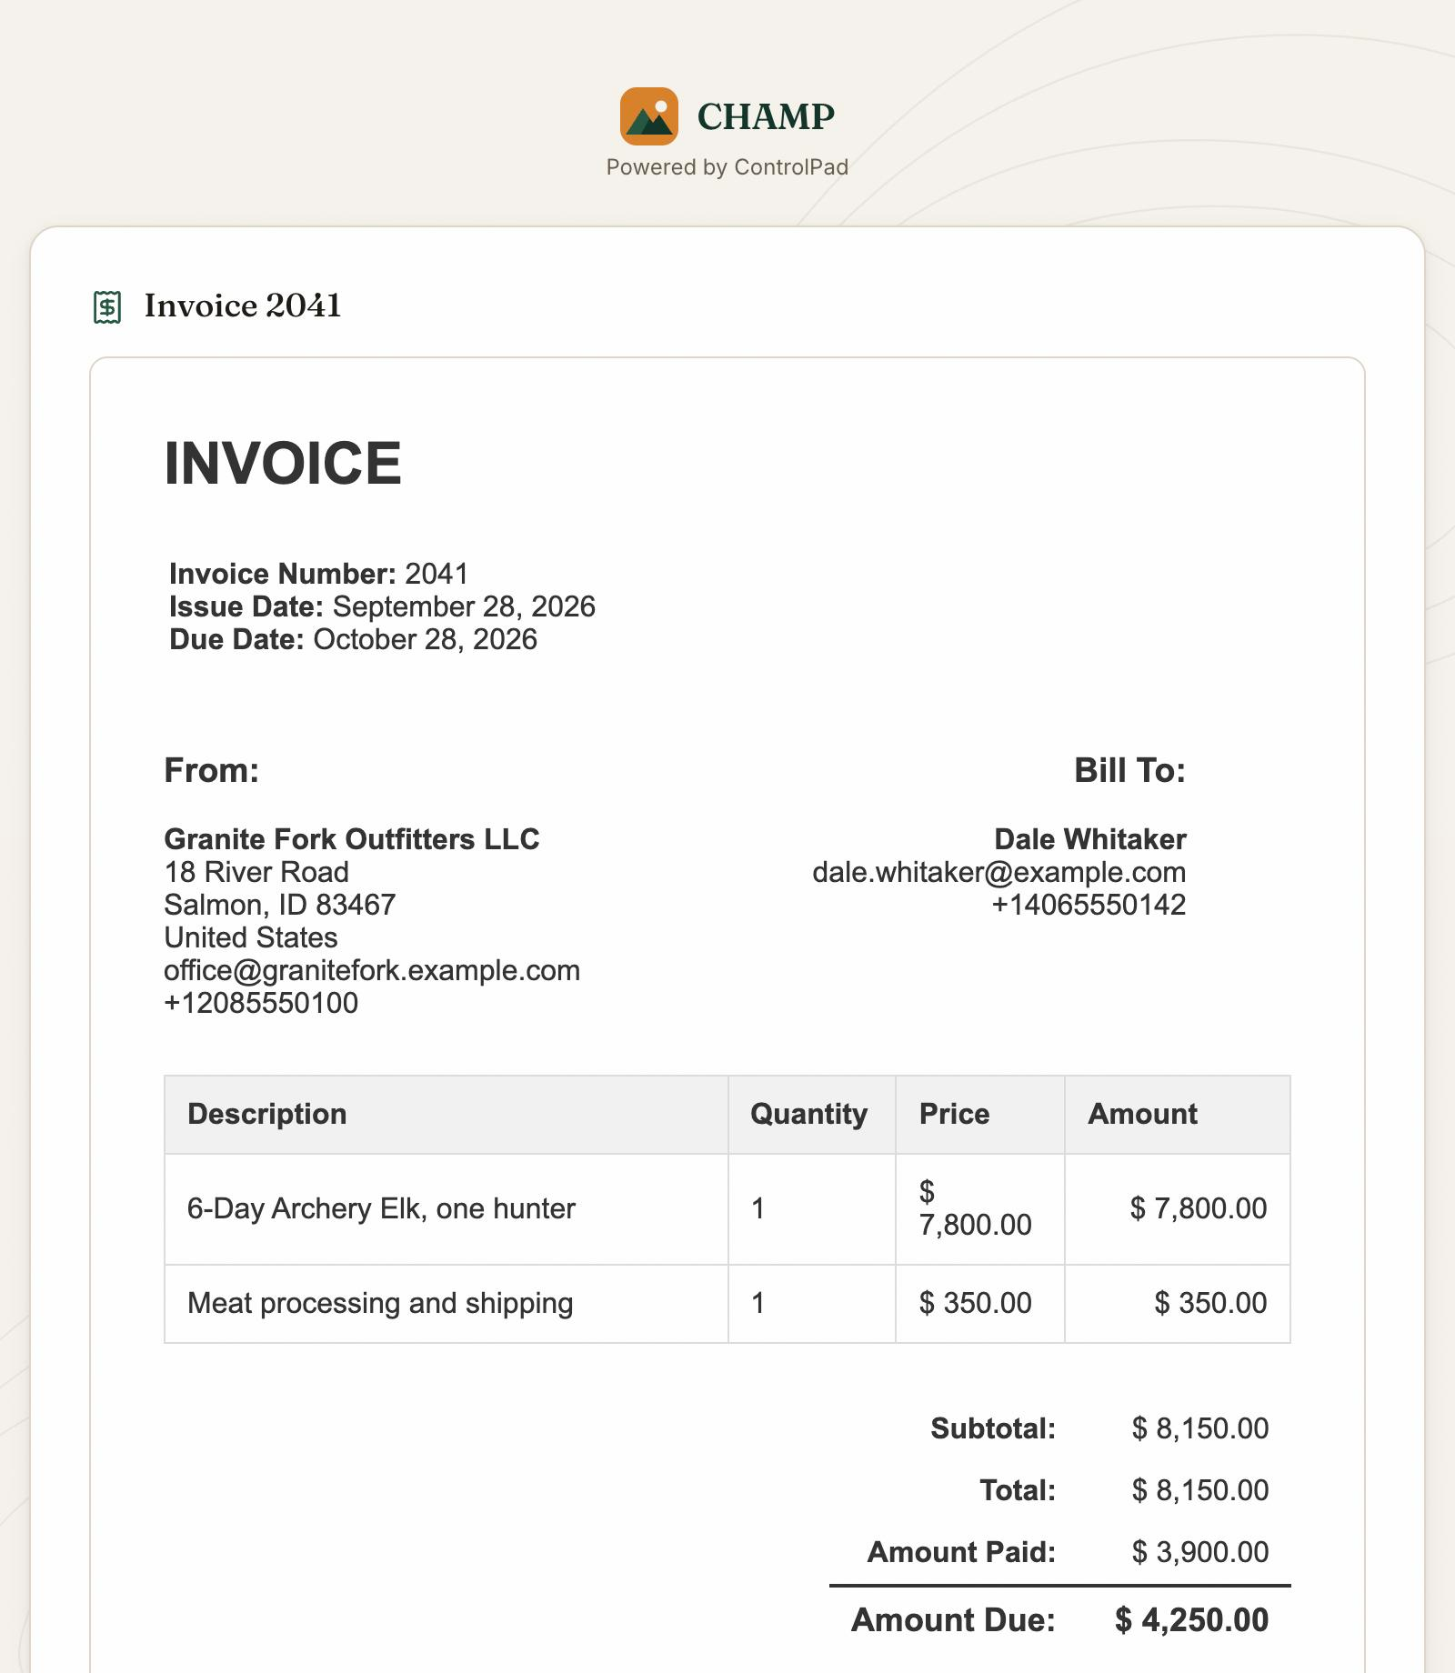Click the United States line
This screenshot has width=1455, height=1673.
click(x=251, y=937)
